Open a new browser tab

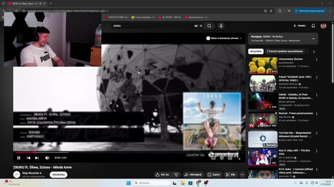click(x=51, y=4)
